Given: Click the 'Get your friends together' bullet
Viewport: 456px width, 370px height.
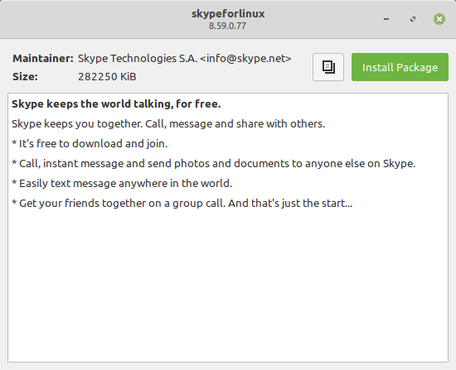Looking at the screenshot, I should click(x=182, y=204).
